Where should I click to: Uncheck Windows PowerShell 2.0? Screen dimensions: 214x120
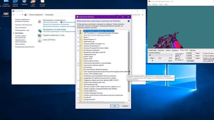click(x=80, y=46)
